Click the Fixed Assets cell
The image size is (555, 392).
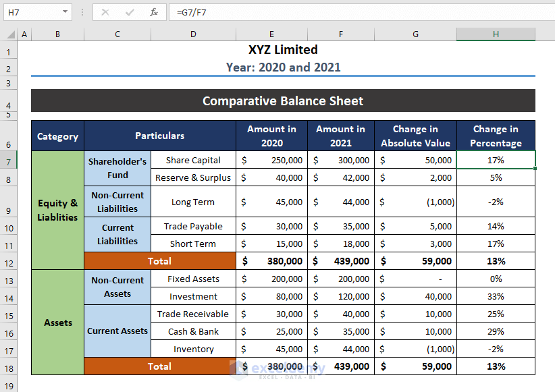[193, 279]
